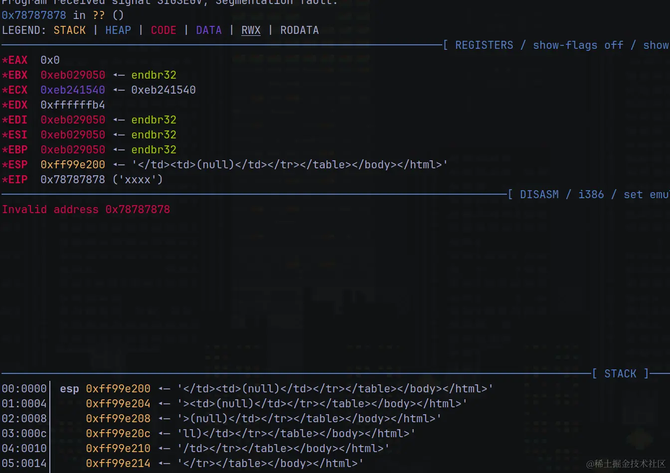
Task: Select the Invalid address 0x78787878 message
Action: pyautogui.click(x=86, y=210)
